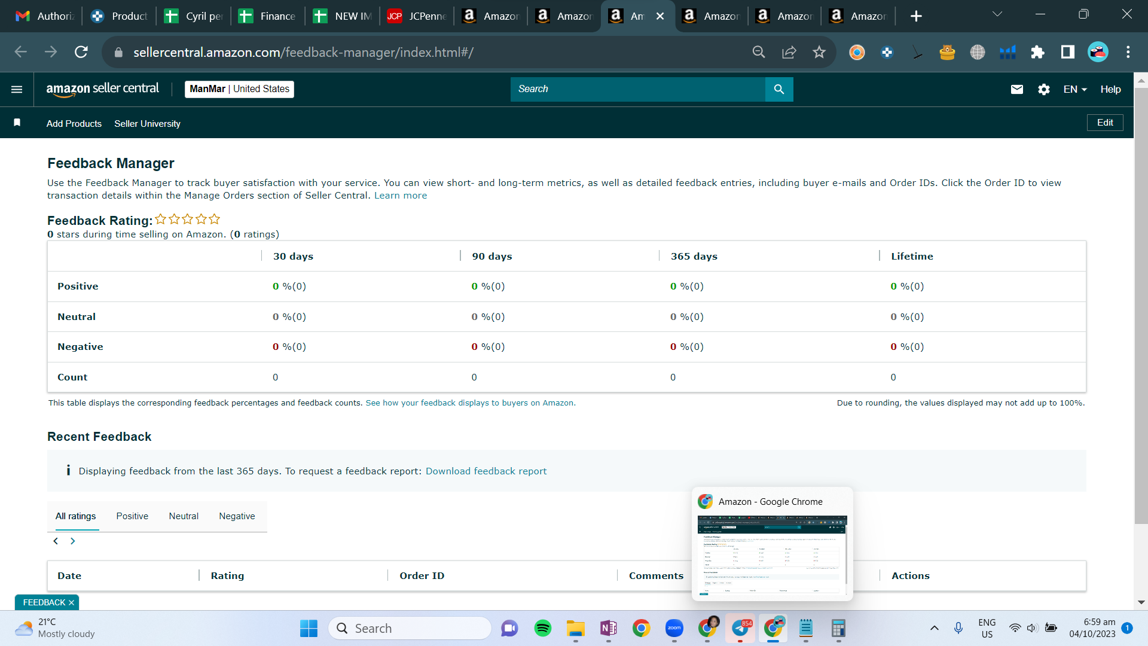The height and width of the screenshot is (646, 1148).
Task: Select the Positive ratings tab
Action: tap(132, 517)
